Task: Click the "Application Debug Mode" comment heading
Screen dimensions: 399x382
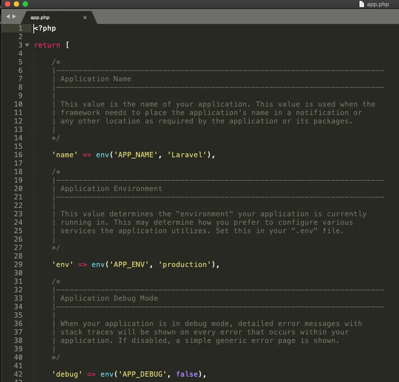Action: pos(109,298)
